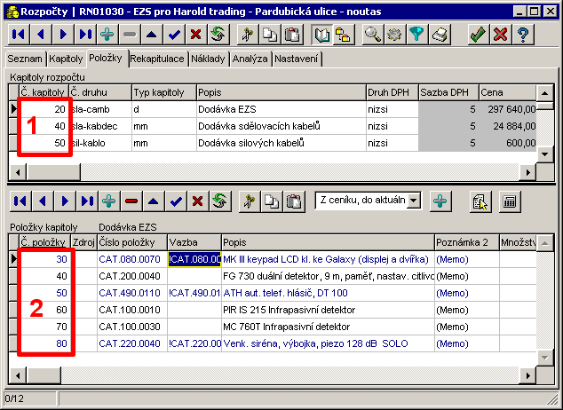This screenshot has height=410, width=563.
Task: Go to first record in top toolbar
Action: [19, 35]
